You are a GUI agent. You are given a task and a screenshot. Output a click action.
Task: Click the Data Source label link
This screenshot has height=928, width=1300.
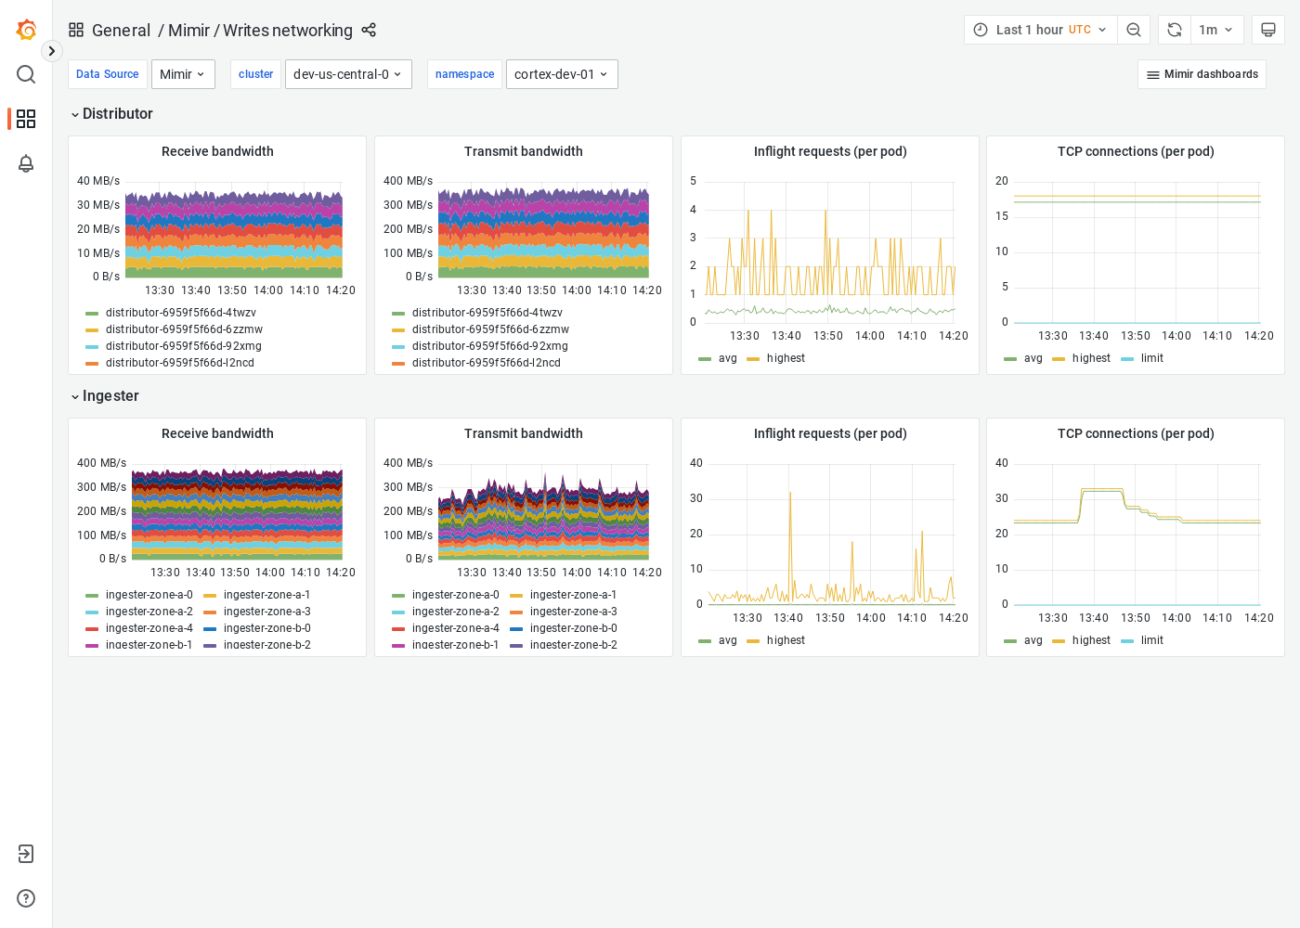(107, 73)
